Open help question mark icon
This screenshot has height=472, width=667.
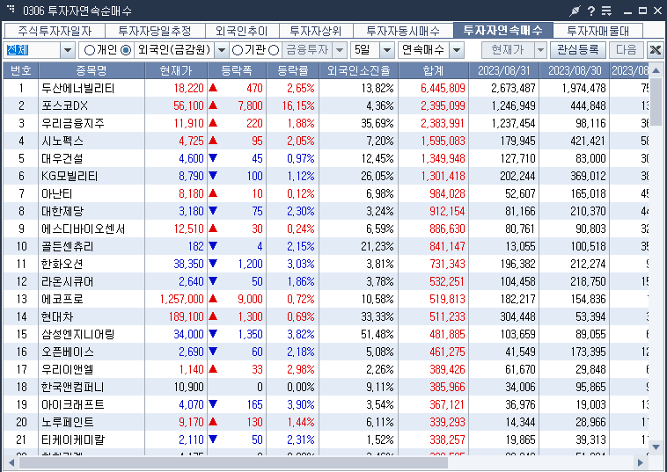591,11
